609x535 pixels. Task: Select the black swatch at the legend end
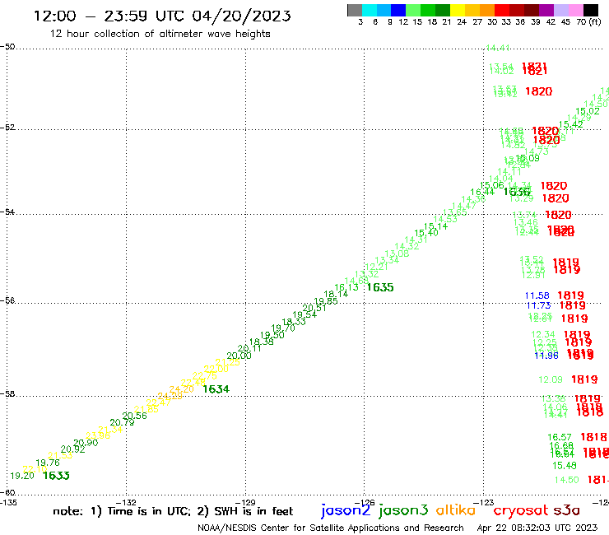coord(590,11)
